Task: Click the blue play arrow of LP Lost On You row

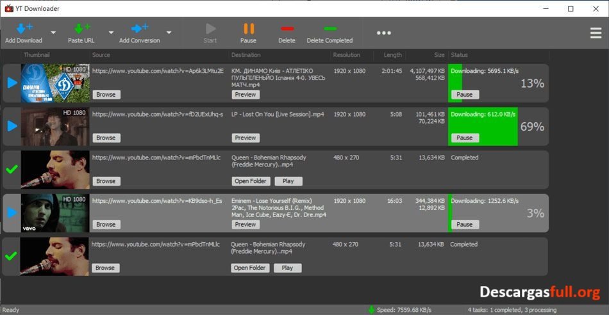Action: click(12, 126)
